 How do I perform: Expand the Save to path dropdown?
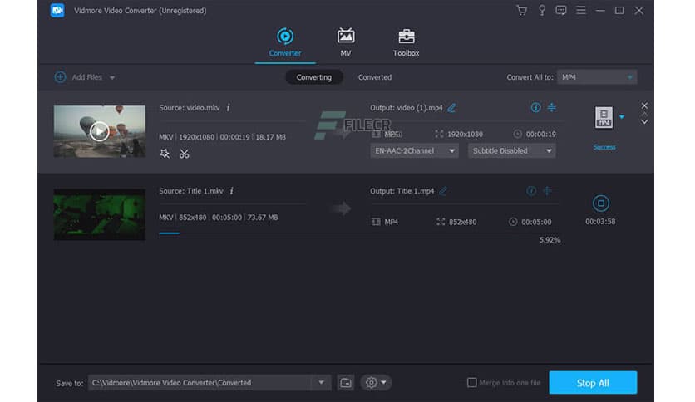(x=321, y=383)
